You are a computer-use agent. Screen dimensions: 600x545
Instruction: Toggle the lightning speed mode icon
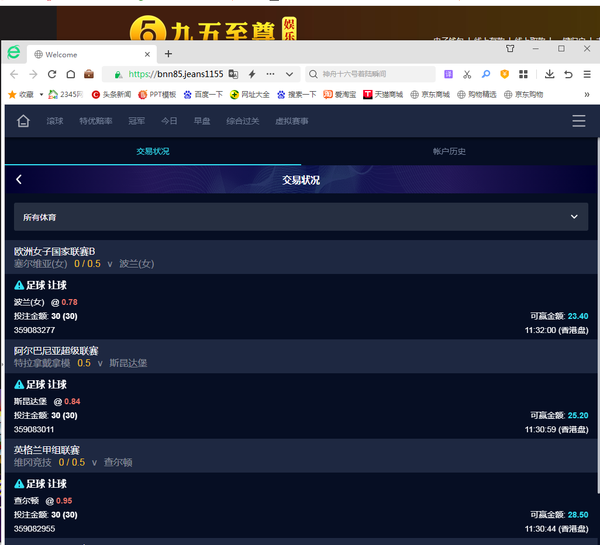[x=252, y=74]
